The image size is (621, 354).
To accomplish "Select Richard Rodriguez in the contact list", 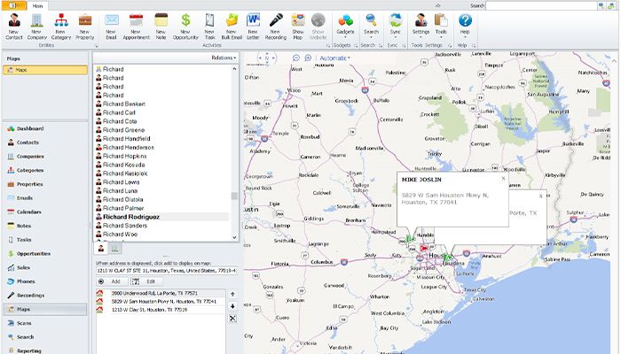I will (x=132, y=217).
